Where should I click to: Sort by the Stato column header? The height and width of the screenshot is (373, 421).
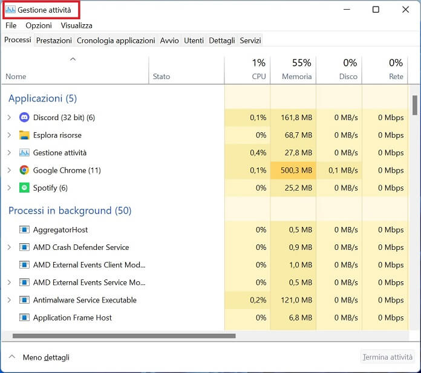coord(186,71)
